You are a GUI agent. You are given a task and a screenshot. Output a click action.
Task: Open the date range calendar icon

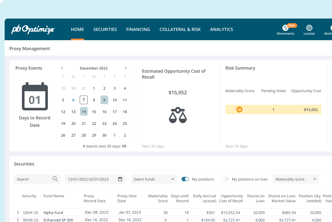pos(120,179)
